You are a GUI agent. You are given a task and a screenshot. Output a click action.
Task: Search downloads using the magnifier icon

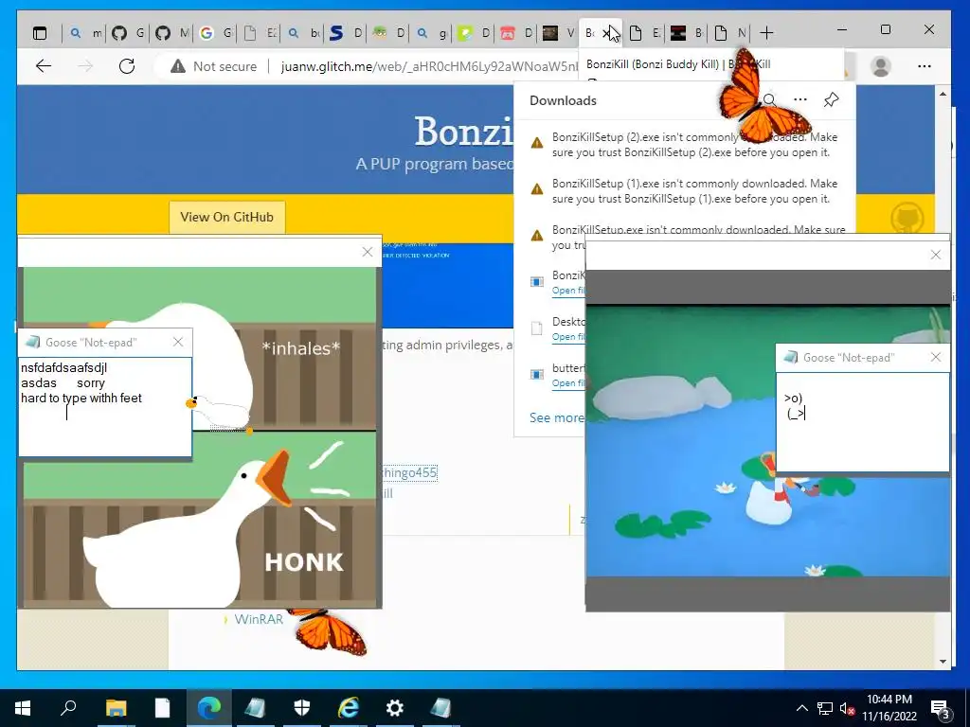pos(769,100)
